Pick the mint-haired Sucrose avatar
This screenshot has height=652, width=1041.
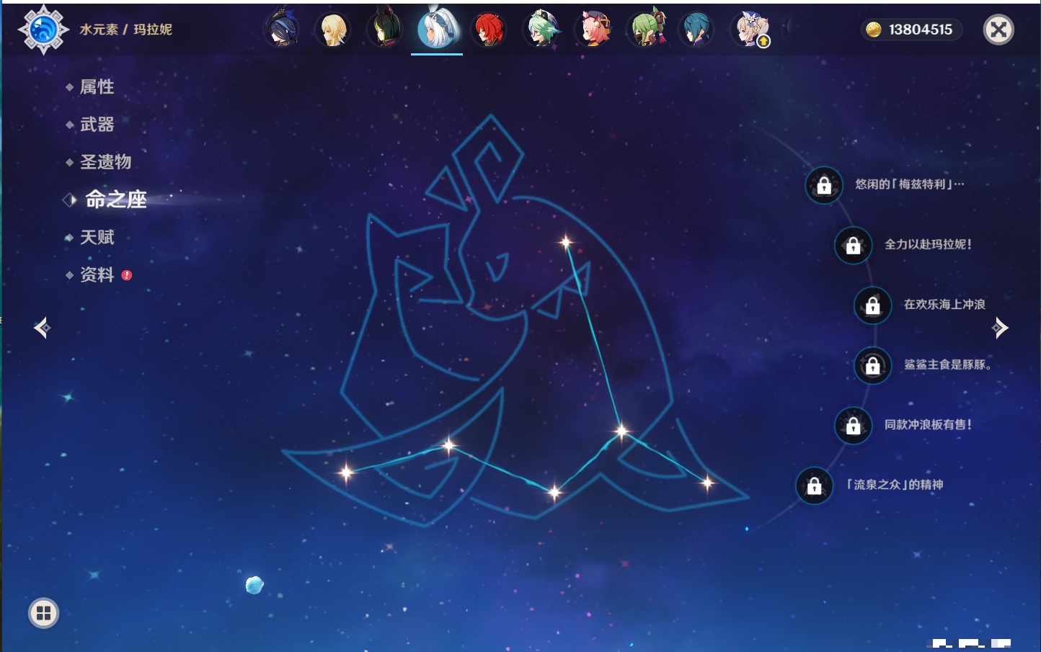tap(541, 30)
